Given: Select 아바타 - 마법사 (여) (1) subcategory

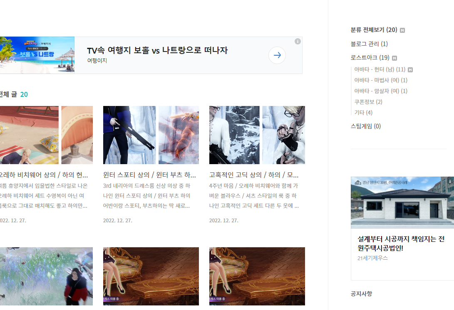Looking at the screenshot, I should pos(381,80).
